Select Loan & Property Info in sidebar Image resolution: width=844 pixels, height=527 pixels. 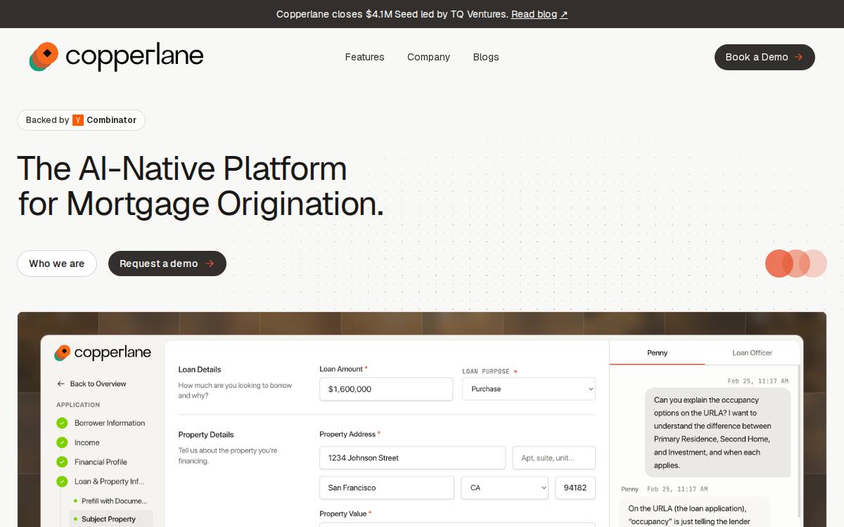point(110,481)
